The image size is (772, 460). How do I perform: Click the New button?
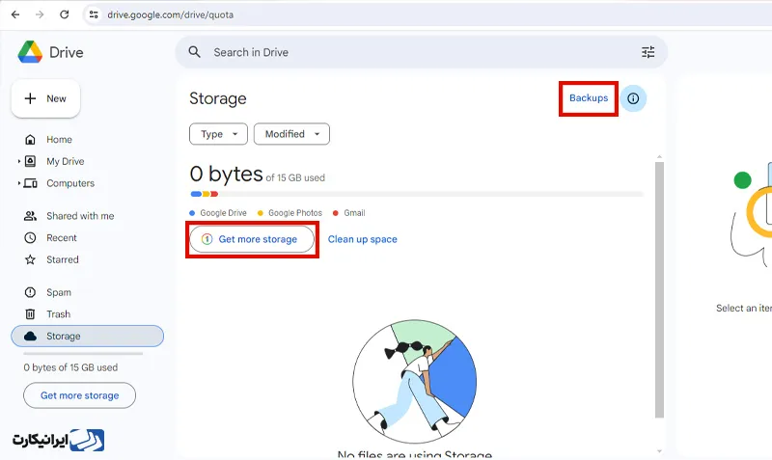(45, 98)
